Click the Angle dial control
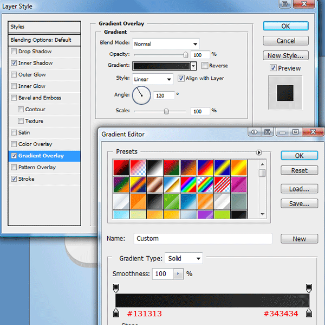This screenshot has height=325, width=325. (141, 95)
